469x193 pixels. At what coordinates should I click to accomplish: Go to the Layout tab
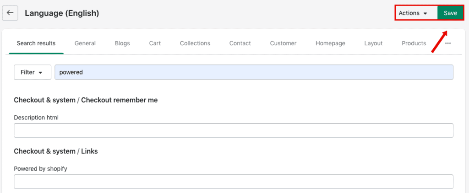pos(373,43)
